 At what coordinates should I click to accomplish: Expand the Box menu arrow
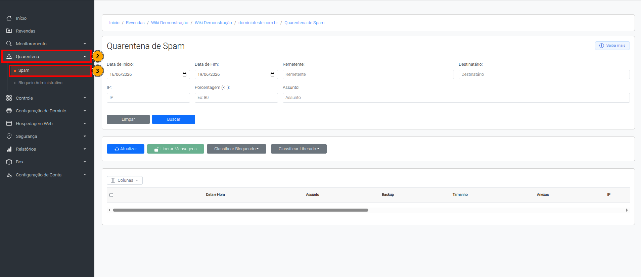85,162
